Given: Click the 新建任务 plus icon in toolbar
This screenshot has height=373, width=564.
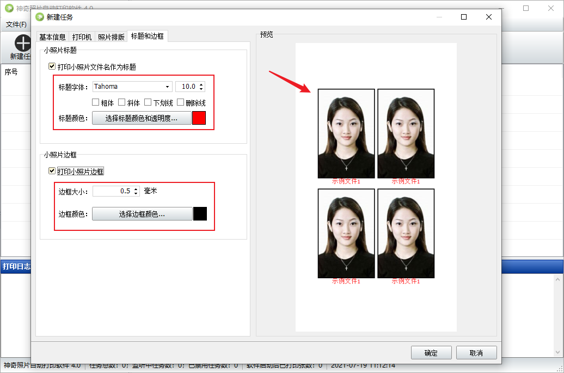Looking at the screenshot, I should (22, 43).
